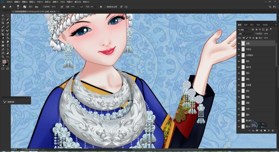Select the Blur droplet tool
Image resolution: width=279 pixels, height=152 pixels.
(3, 42)
